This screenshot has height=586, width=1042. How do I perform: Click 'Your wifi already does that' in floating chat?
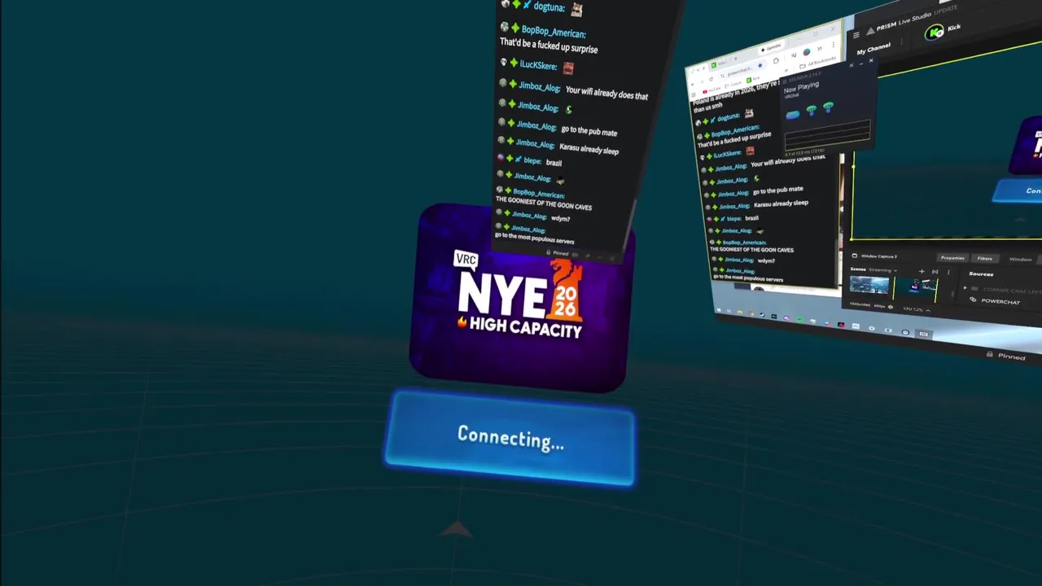[x=606, y=94]
